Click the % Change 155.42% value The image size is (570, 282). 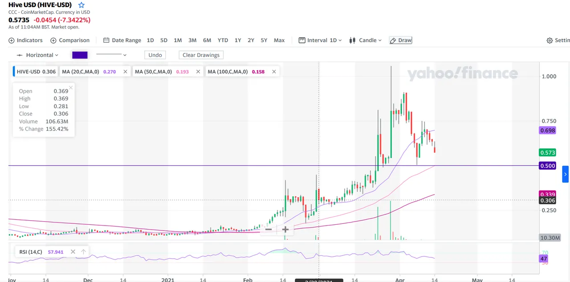click(57, 129)
